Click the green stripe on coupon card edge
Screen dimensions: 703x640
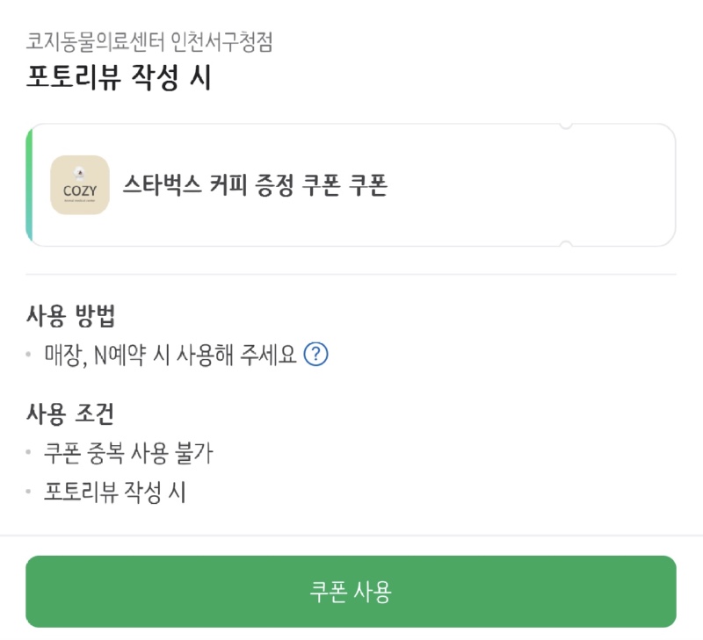pyautogui.click(x=29, y=185)
